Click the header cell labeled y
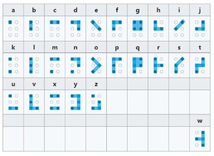 coord(75,84)
